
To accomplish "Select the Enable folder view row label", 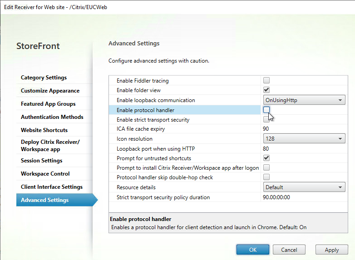I will click(138, 90).
